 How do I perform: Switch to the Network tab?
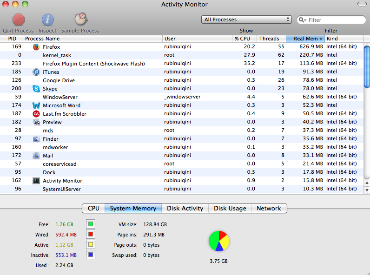click(269, 208)
